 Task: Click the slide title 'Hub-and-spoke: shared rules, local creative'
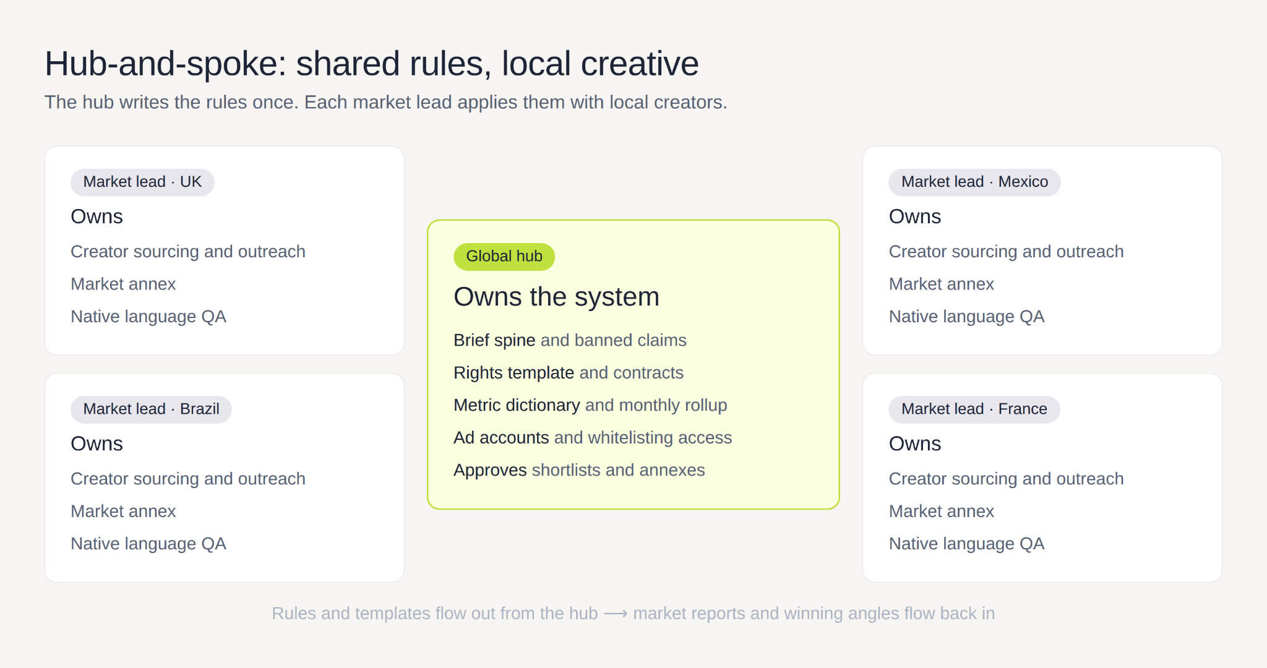point(372,64)
